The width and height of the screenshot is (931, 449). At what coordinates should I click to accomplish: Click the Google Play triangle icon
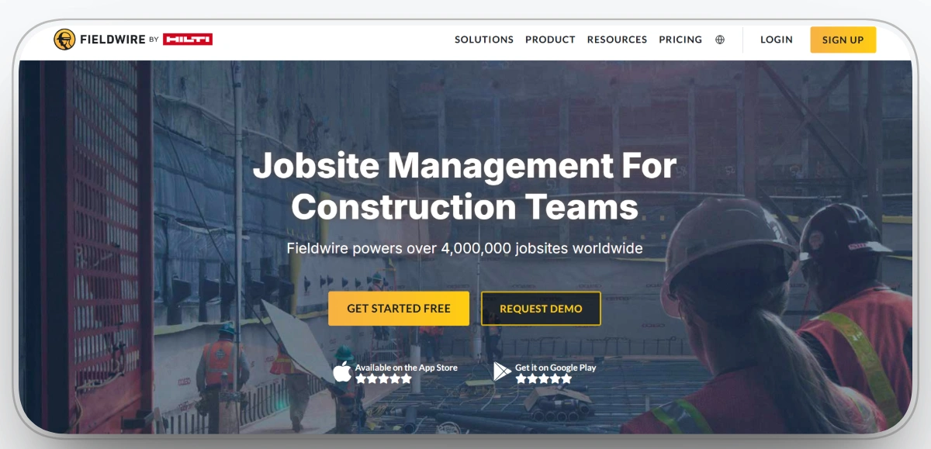pos(502,371)
